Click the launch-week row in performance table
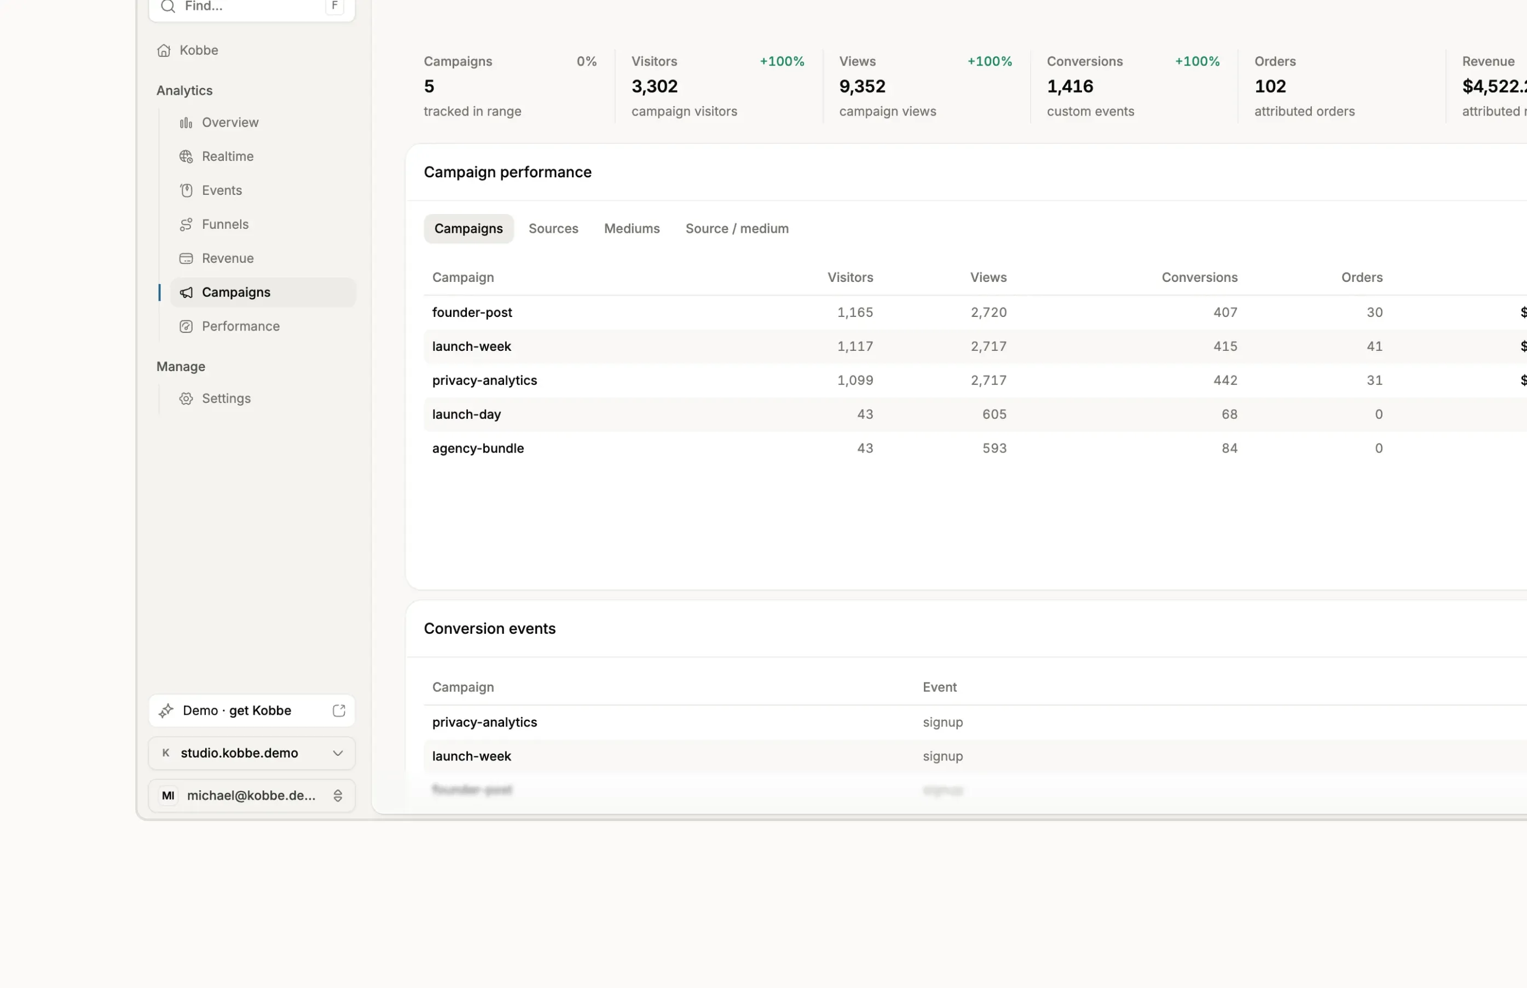Viewport: 1527px width, 988px height. click(x=975, y=346)
